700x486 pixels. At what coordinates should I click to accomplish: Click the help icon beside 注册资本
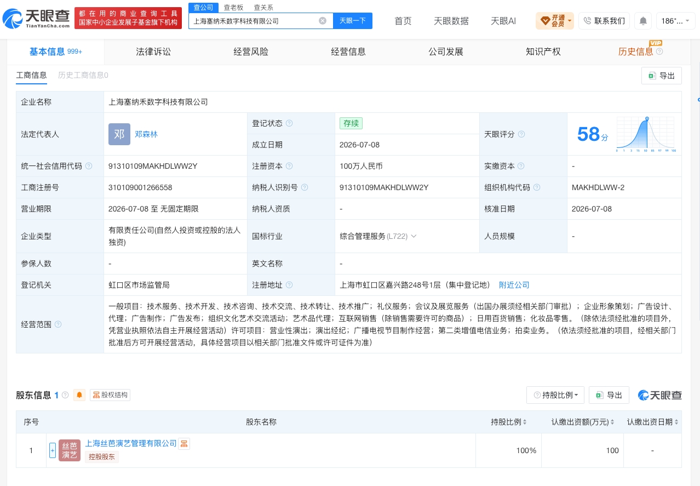pyautogui.click(x=289, y=166)
